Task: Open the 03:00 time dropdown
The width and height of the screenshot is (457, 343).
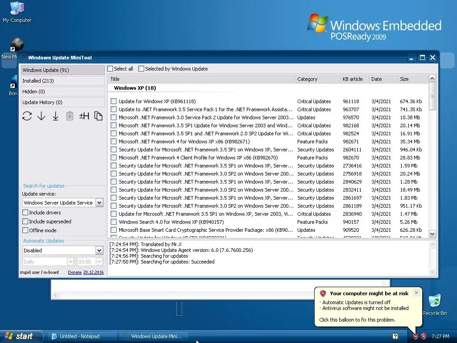Action: point(99,262)
